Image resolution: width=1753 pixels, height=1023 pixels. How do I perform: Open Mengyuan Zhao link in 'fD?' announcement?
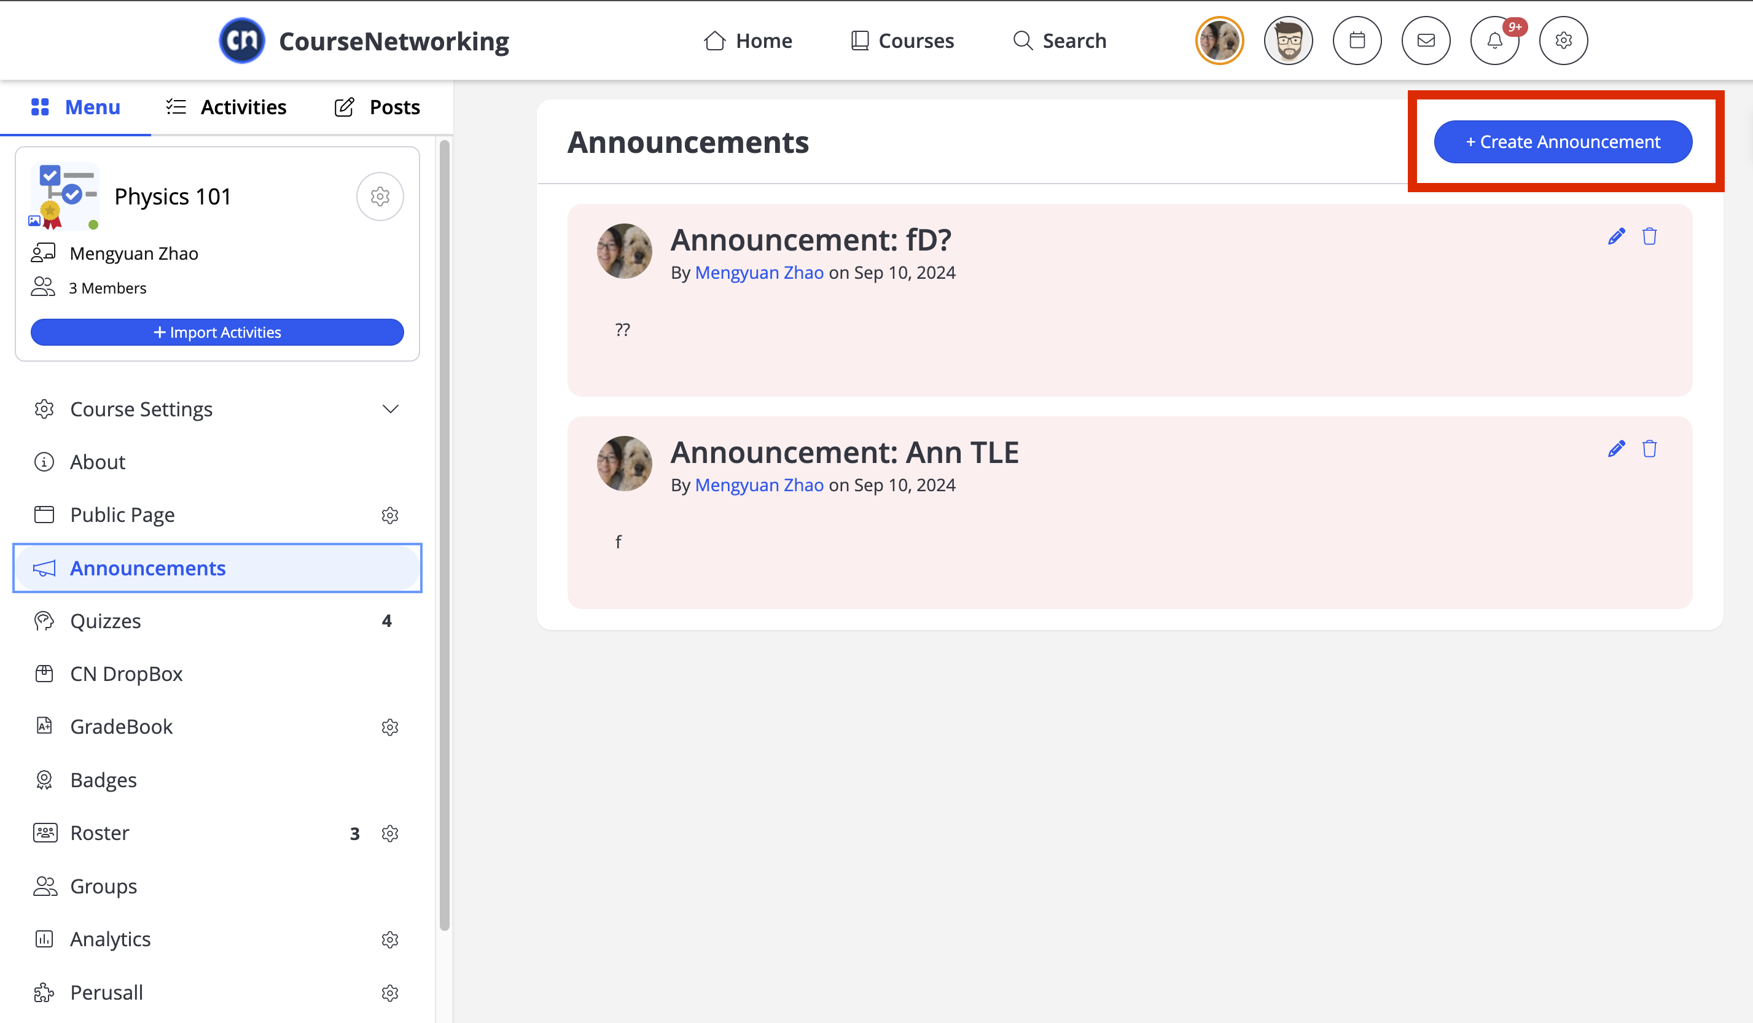[x=759, y=273]
